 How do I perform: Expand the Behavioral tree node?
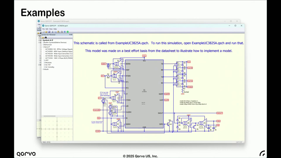pyautogui.click(x=43, y=45)
